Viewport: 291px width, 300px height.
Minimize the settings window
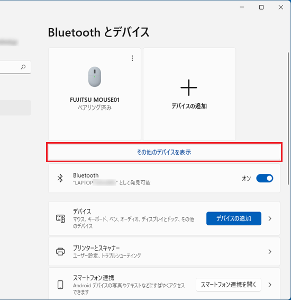(x=242, y=7)
